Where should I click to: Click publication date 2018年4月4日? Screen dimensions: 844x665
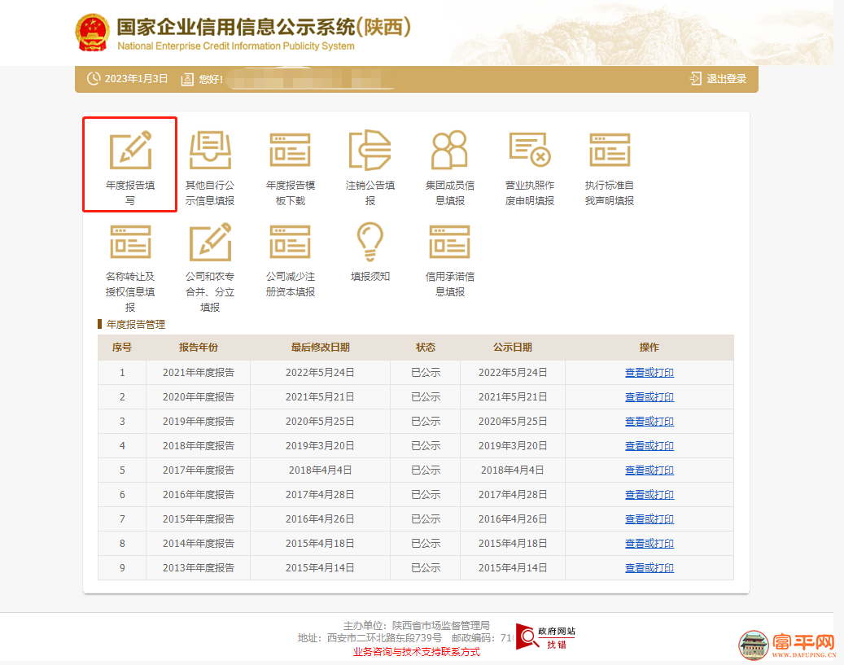pyautogui.click(x=513, y=470)
